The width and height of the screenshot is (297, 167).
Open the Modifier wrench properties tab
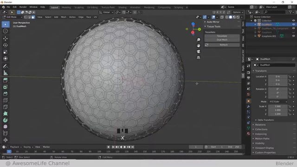pyautogui.click(x=249, y=106)
